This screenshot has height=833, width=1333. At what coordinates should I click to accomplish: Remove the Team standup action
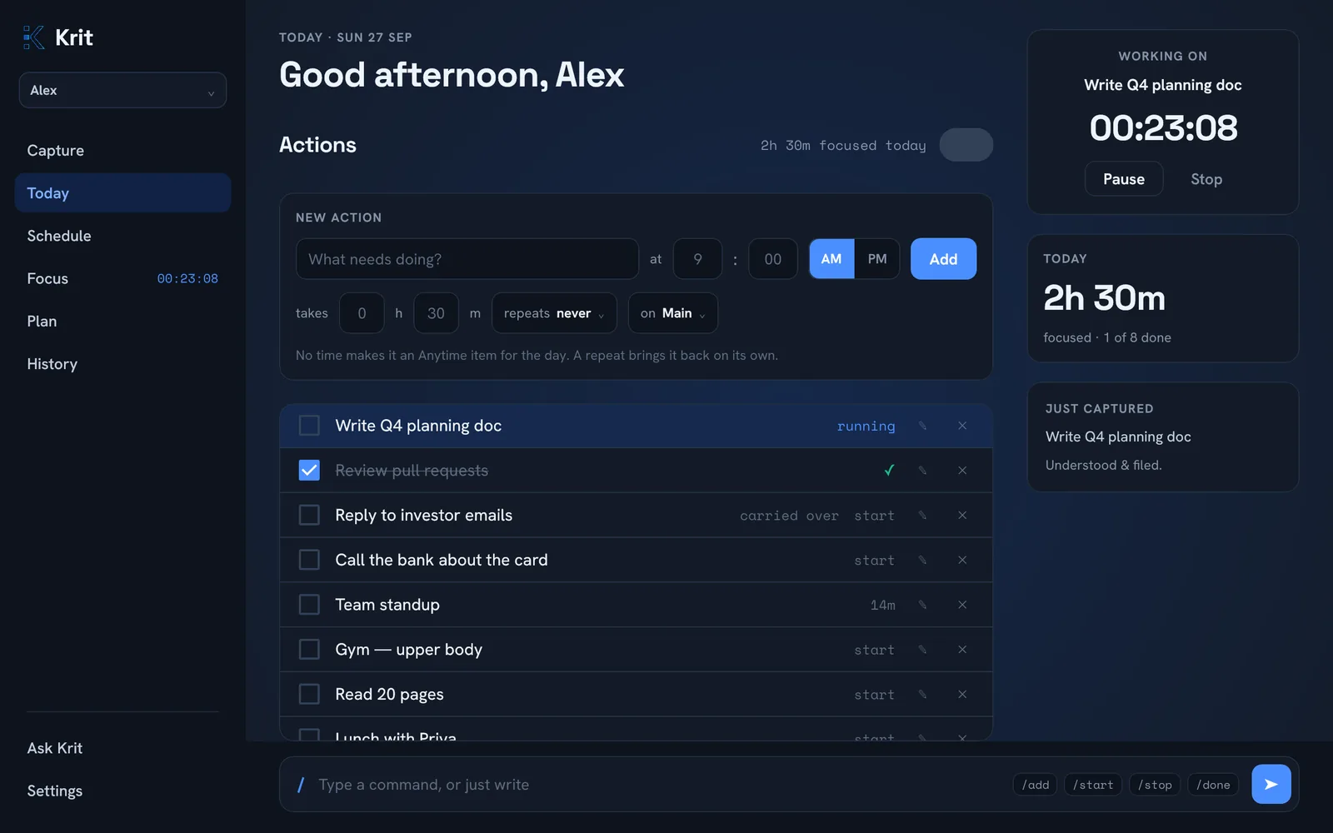[962, 605]
